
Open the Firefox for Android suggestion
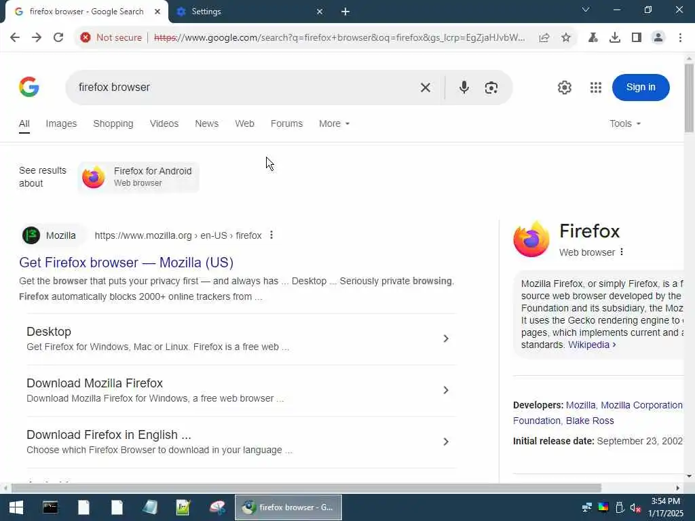click(138, 177)
